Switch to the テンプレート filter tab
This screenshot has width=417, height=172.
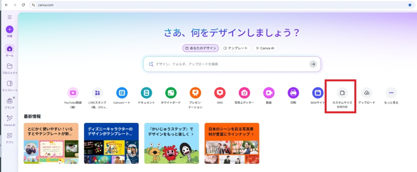[x=236, y=48]
